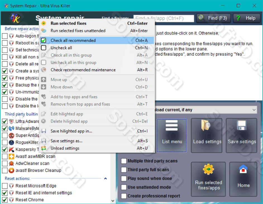Viewport: 263px width, 204px height.
Task: Click the List menu button
Action: [x=172, y=135]
